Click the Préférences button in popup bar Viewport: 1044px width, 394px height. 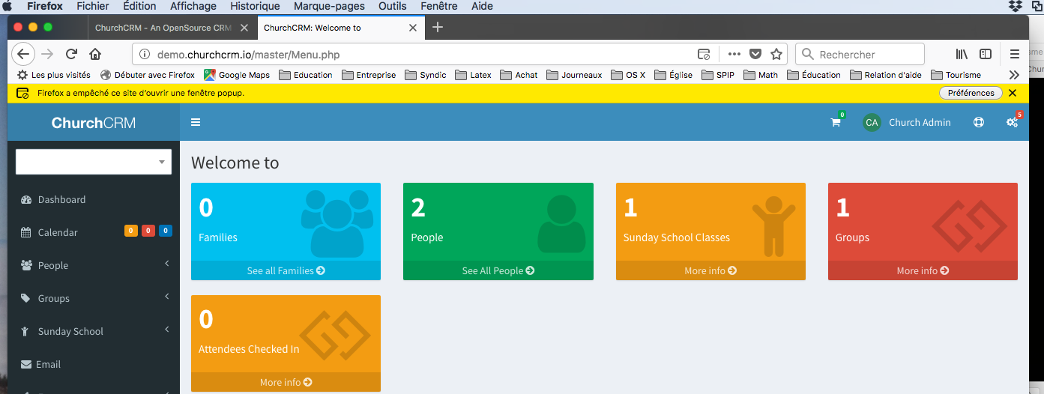click(x=971, y=93)
